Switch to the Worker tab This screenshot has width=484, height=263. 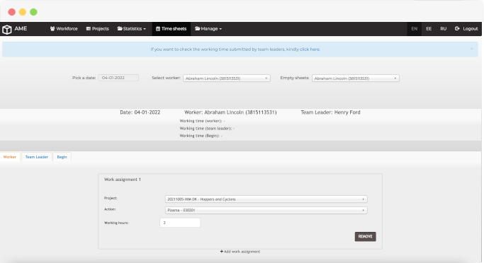click(x=10, y=157)
